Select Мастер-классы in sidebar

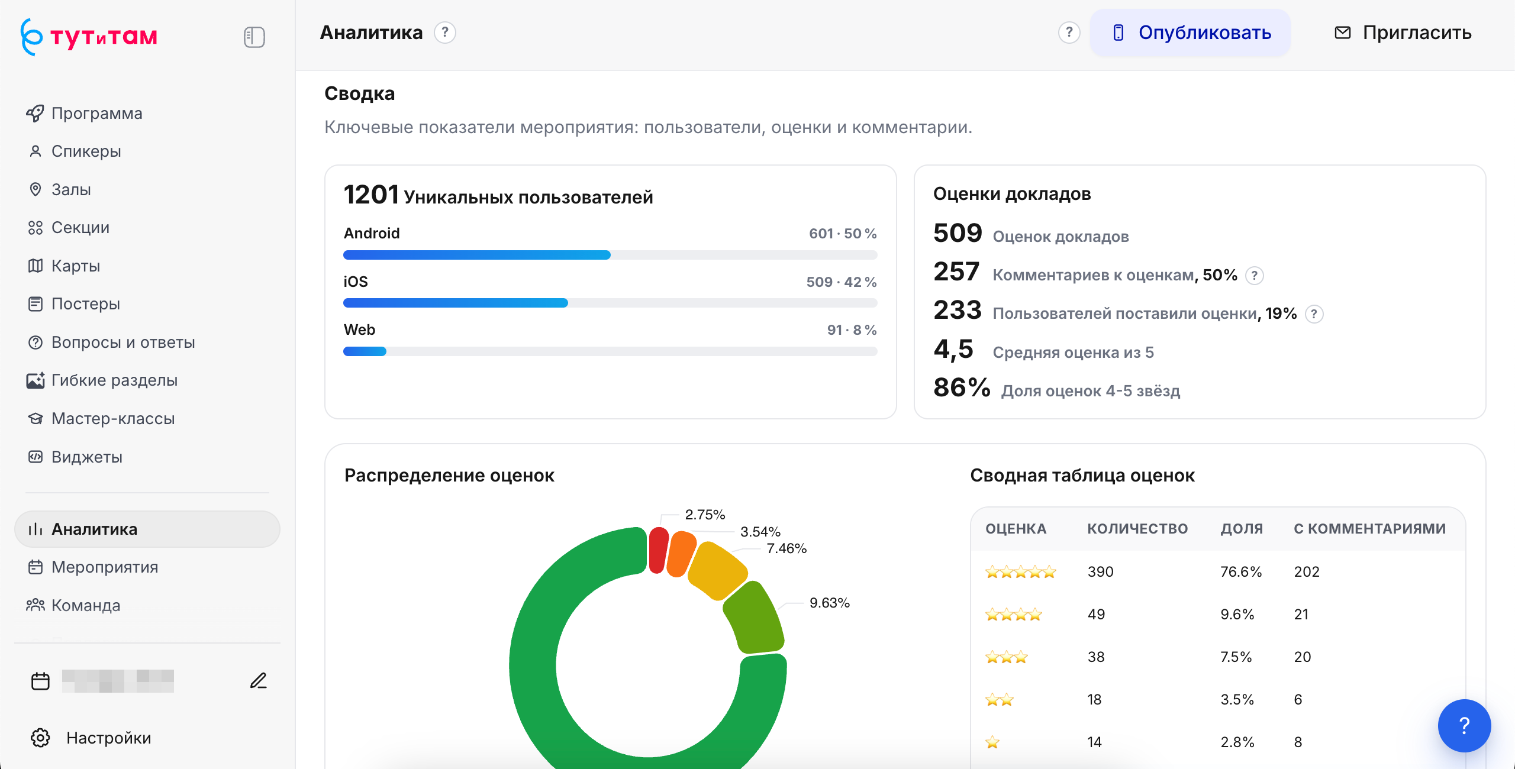147,419
